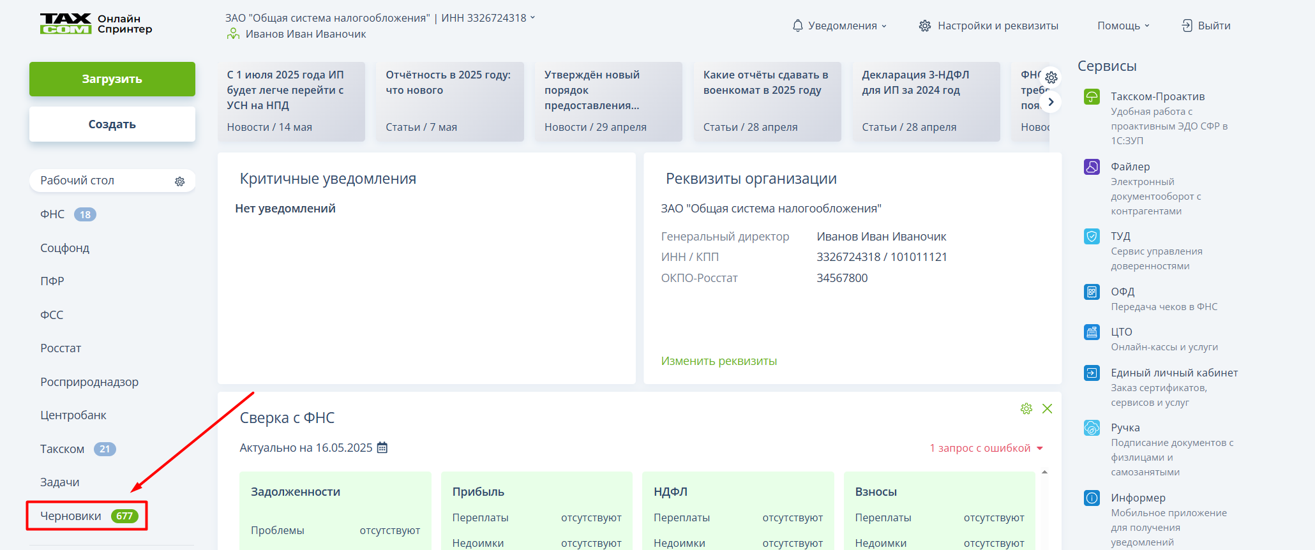The width and height of the screenshot is (1315, 550).
Task: Click the Ручка service icon
Action: (1092, 428)
